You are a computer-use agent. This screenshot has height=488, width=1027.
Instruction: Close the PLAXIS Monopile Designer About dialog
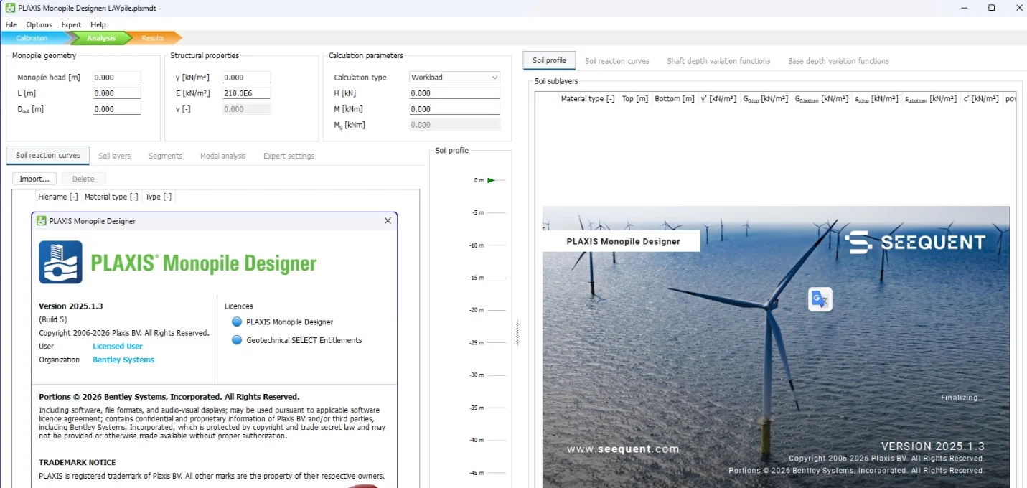388,221
